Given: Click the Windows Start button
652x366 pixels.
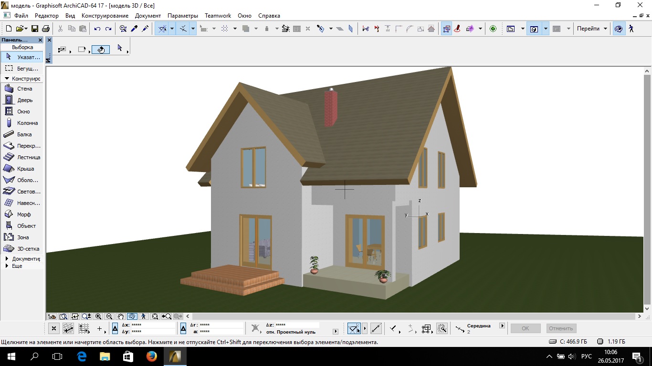Looking at the screenshot, I should 11,356.
